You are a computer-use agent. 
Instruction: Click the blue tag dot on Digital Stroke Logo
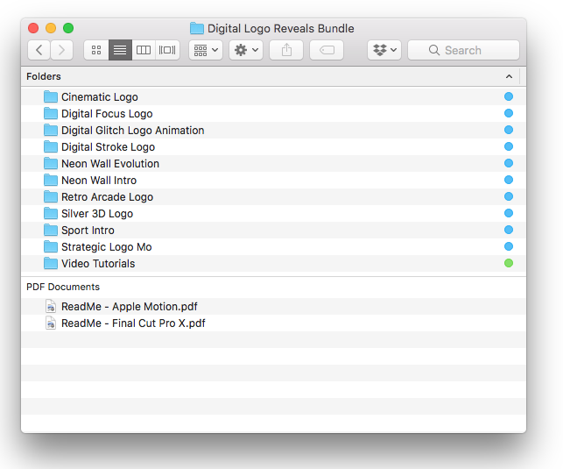(x=509, y=146)
